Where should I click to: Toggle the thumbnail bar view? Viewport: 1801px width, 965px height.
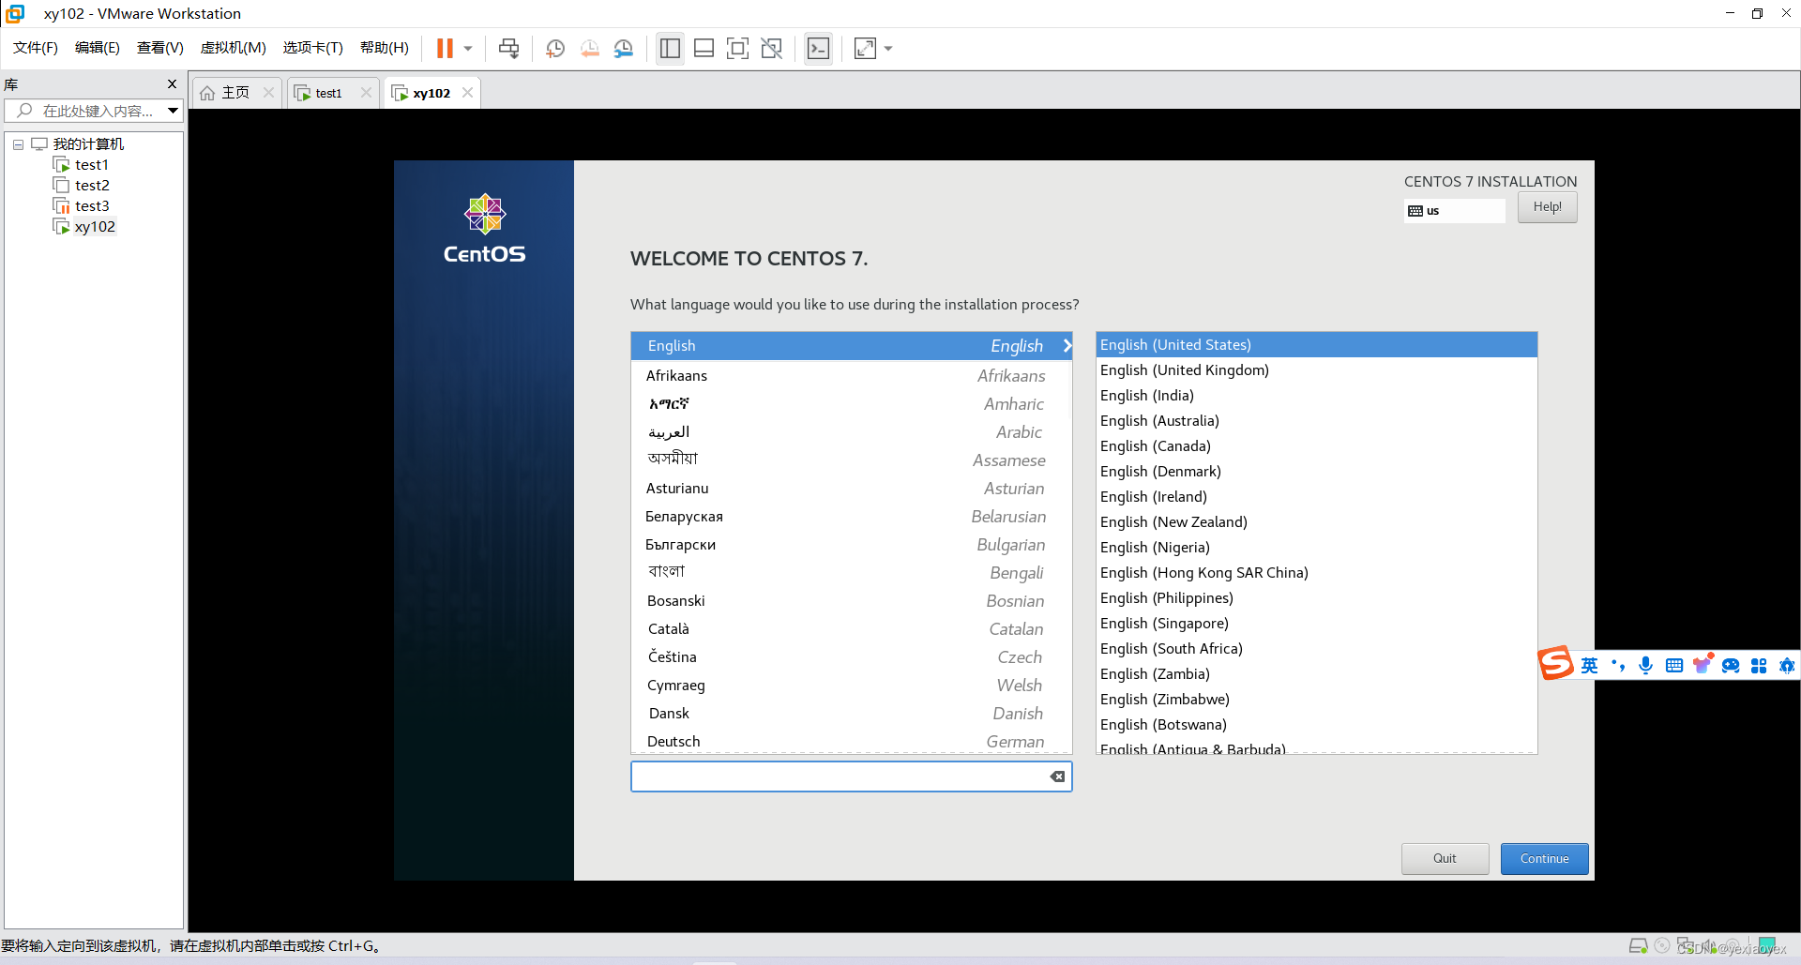point(704,48)
